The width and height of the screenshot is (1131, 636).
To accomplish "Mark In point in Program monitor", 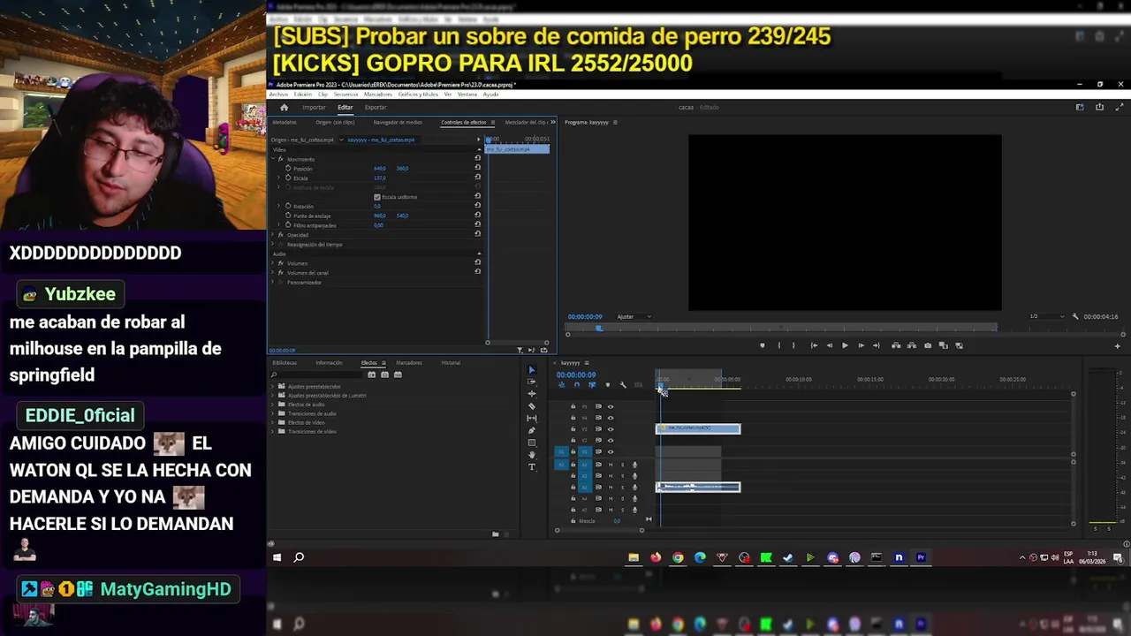I will [778, 345].
